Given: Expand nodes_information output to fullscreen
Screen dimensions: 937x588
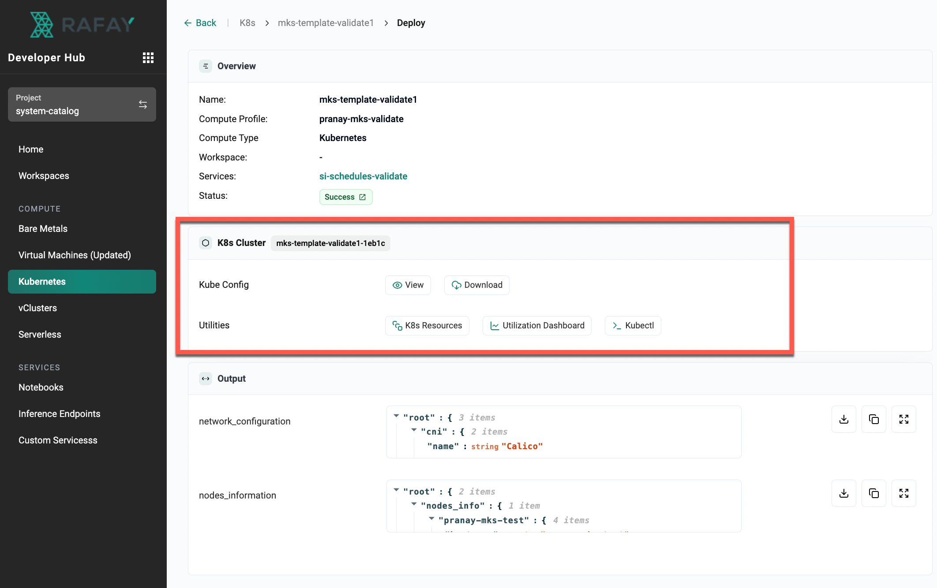Looking at the screenshot, I should [904, 493].
